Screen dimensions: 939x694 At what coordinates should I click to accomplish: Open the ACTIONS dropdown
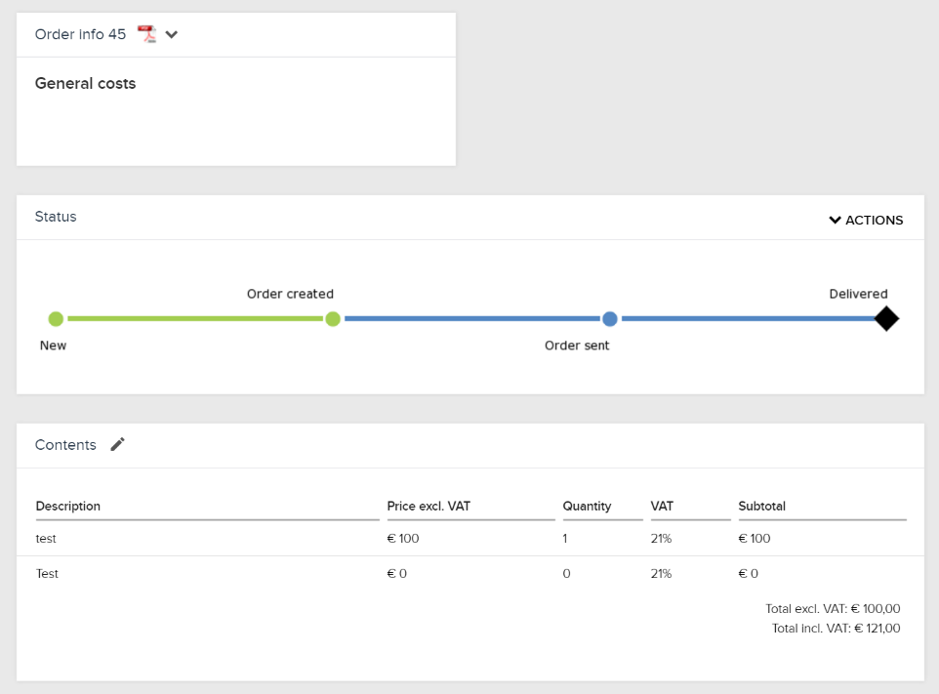tap(866, 220)
